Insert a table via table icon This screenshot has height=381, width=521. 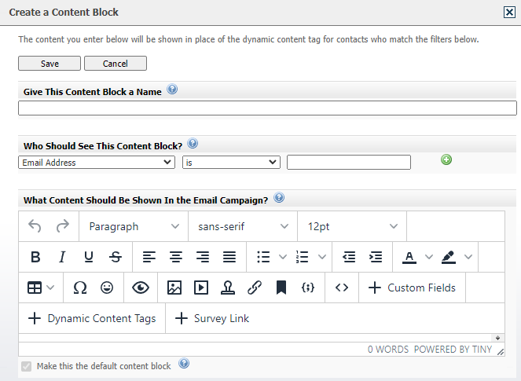click(35, 288)
